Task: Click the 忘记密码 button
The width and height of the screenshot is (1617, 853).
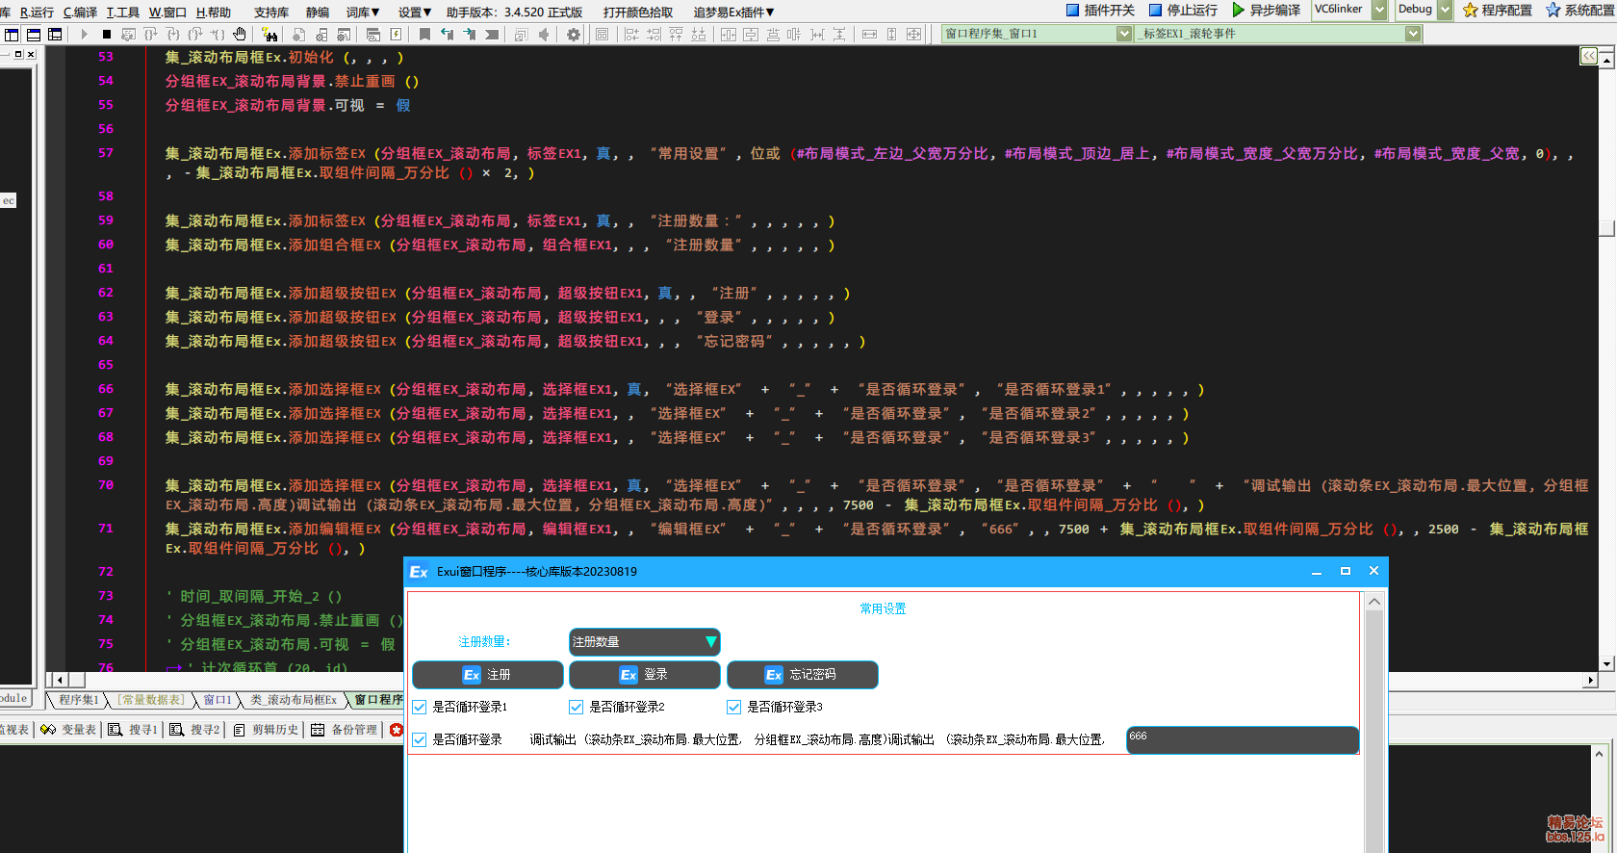Action: (802, 675)
